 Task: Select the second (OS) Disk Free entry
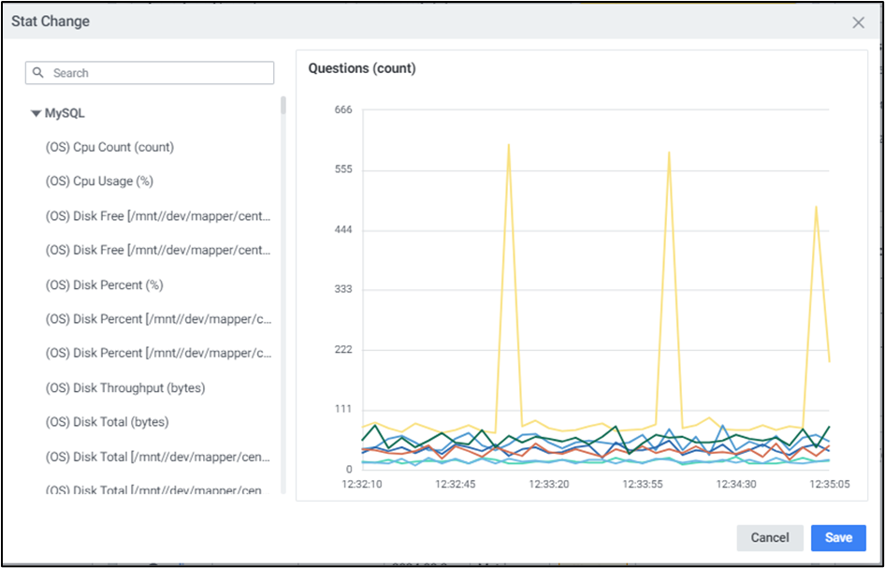click(159, 250)
